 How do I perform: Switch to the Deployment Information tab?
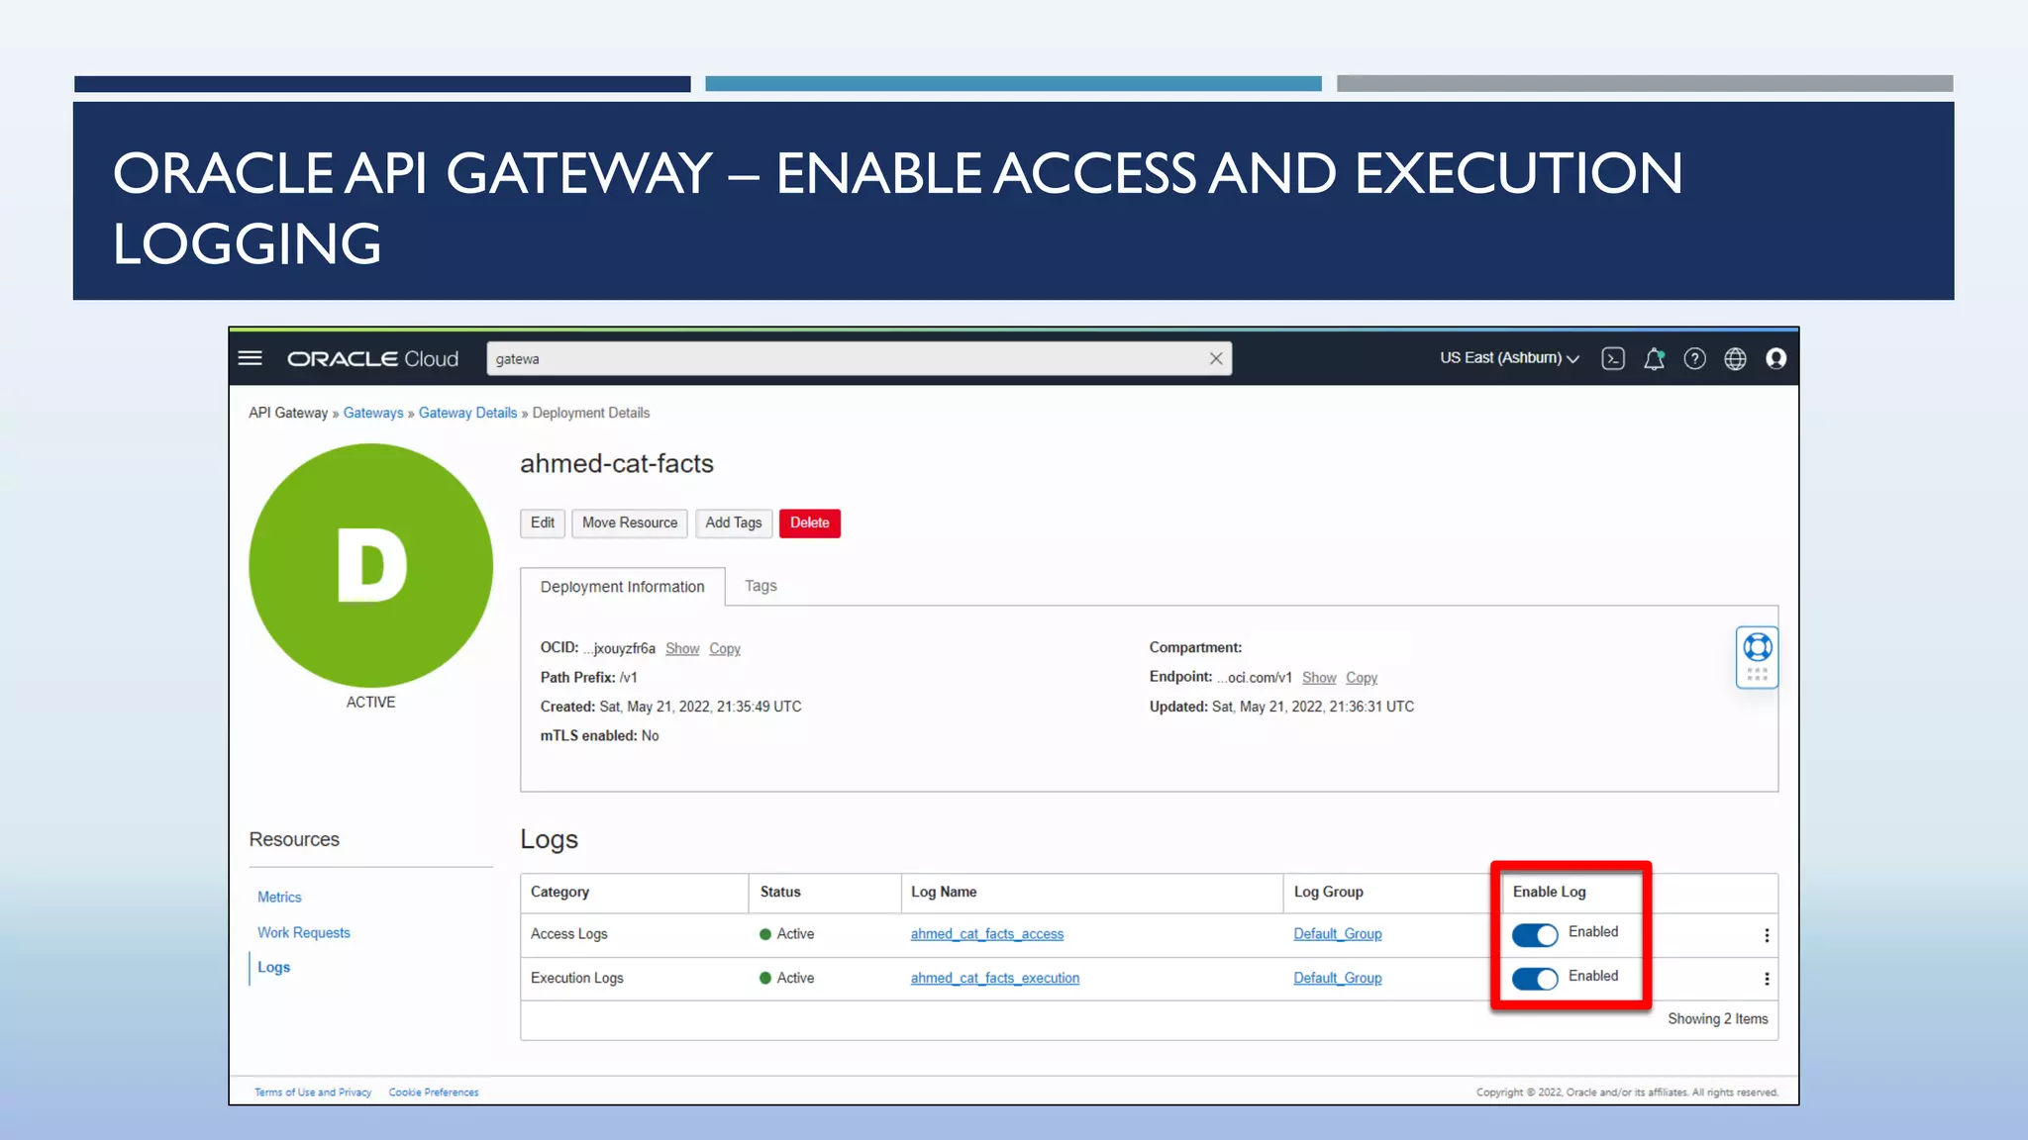[x=623, y=587]
